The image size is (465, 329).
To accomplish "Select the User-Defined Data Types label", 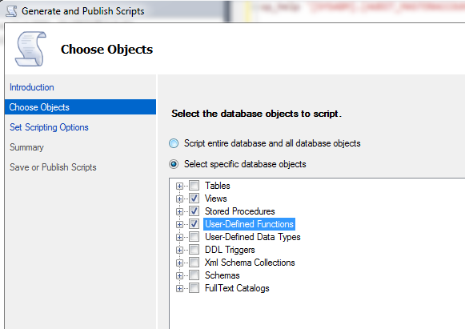I will [253, 237].
